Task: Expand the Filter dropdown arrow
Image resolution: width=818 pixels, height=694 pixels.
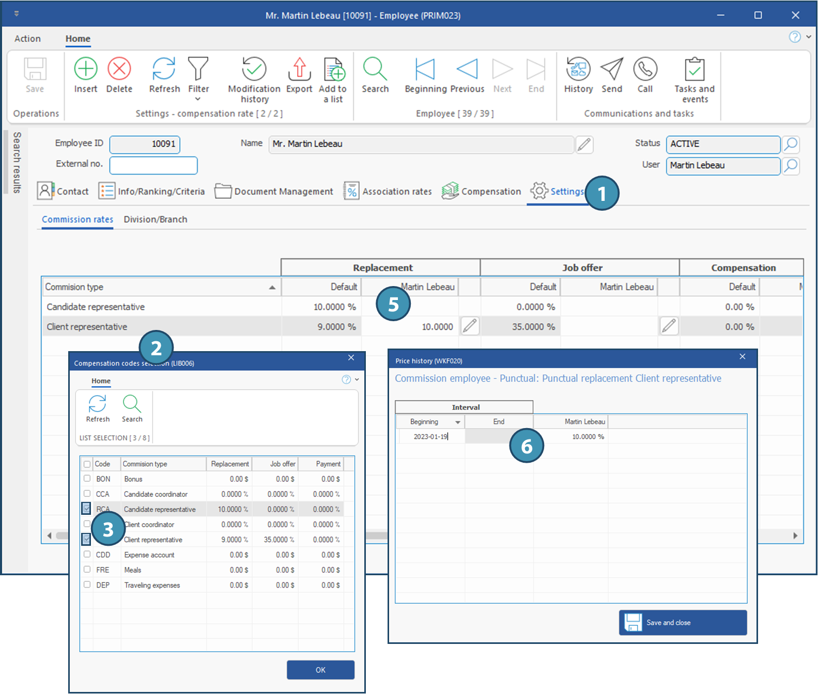Action: [198, 99]
